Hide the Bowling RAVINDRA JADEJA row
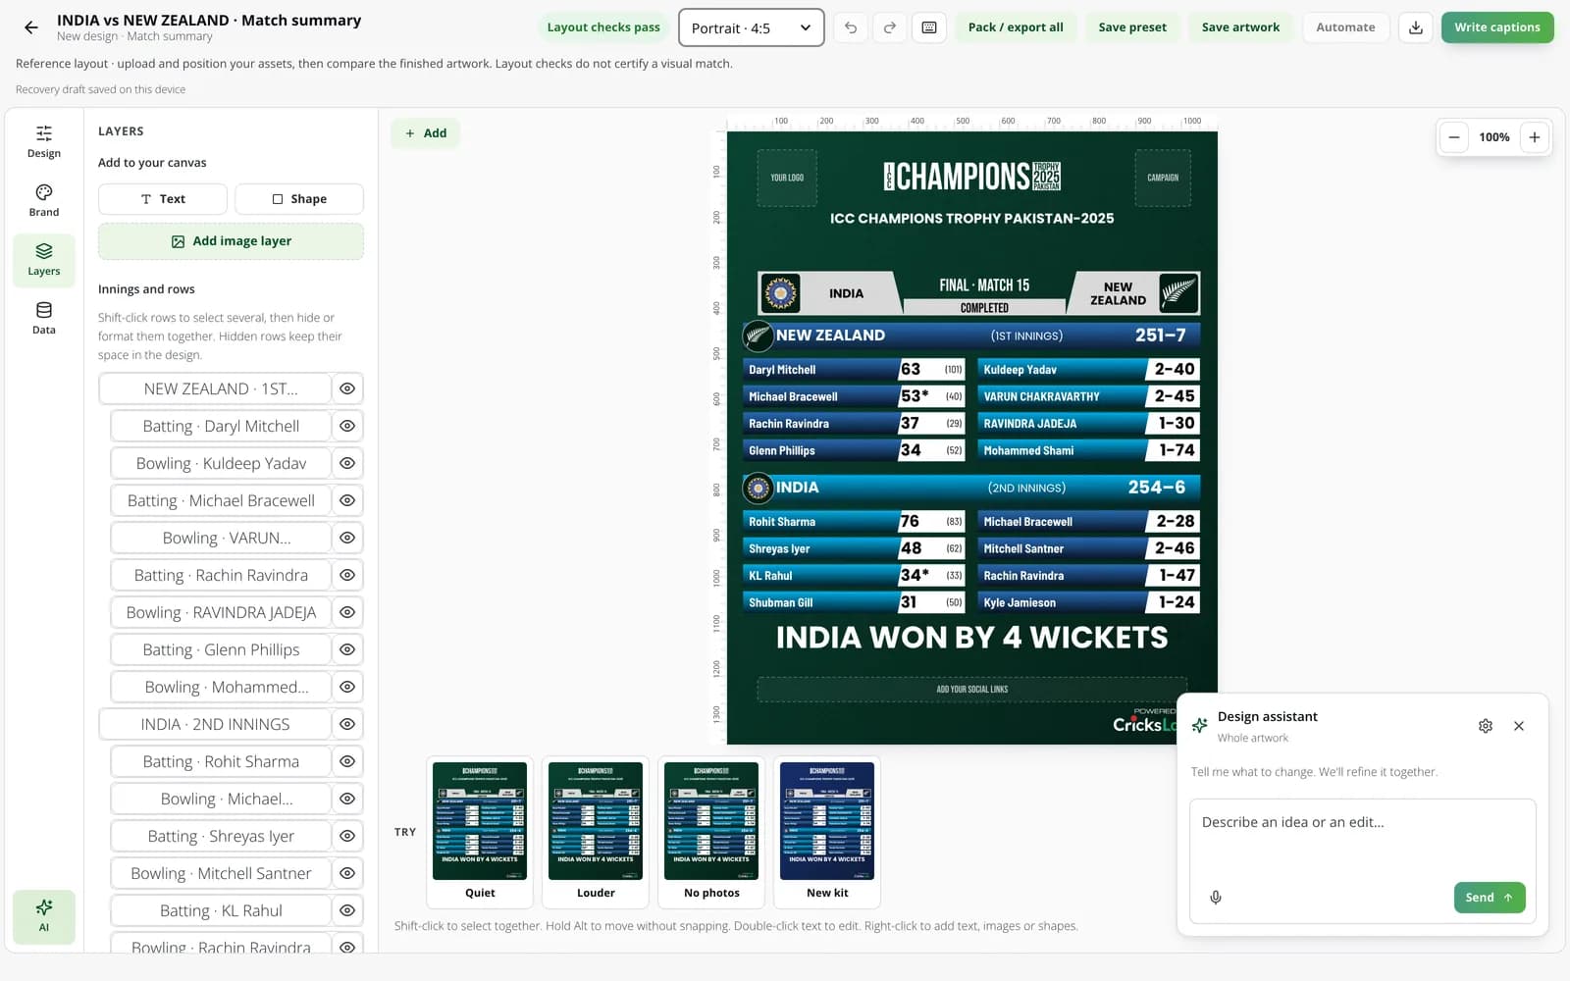 [347, 612]
